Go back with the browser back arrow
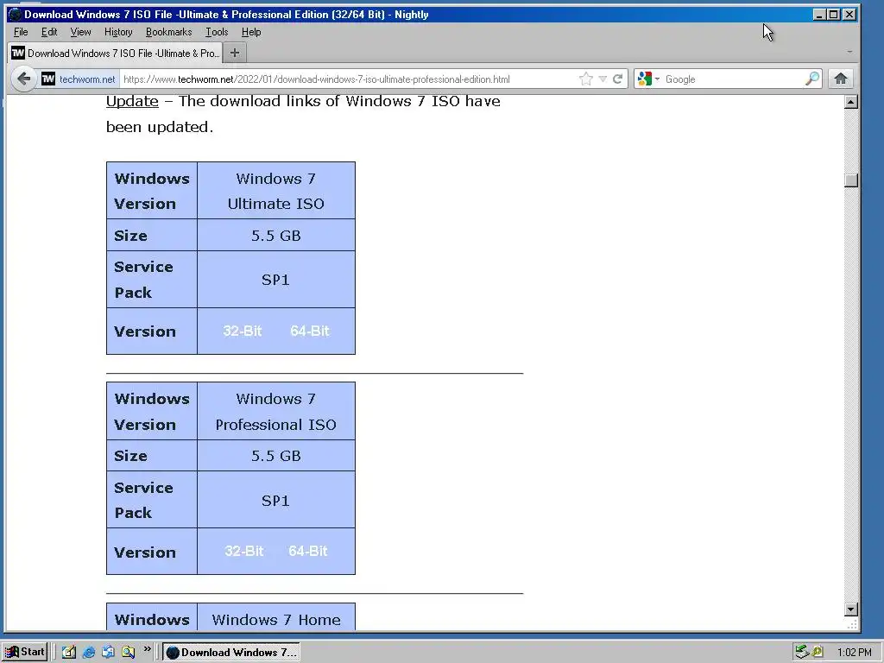Image resolution: width=884 pixels, height=663 pixels. click(23, 79)
